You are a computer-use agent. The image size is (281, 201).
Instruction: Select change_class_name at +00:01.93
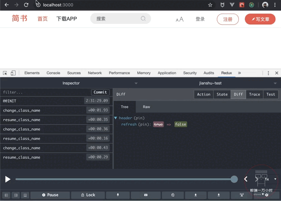tap(56, 110)
